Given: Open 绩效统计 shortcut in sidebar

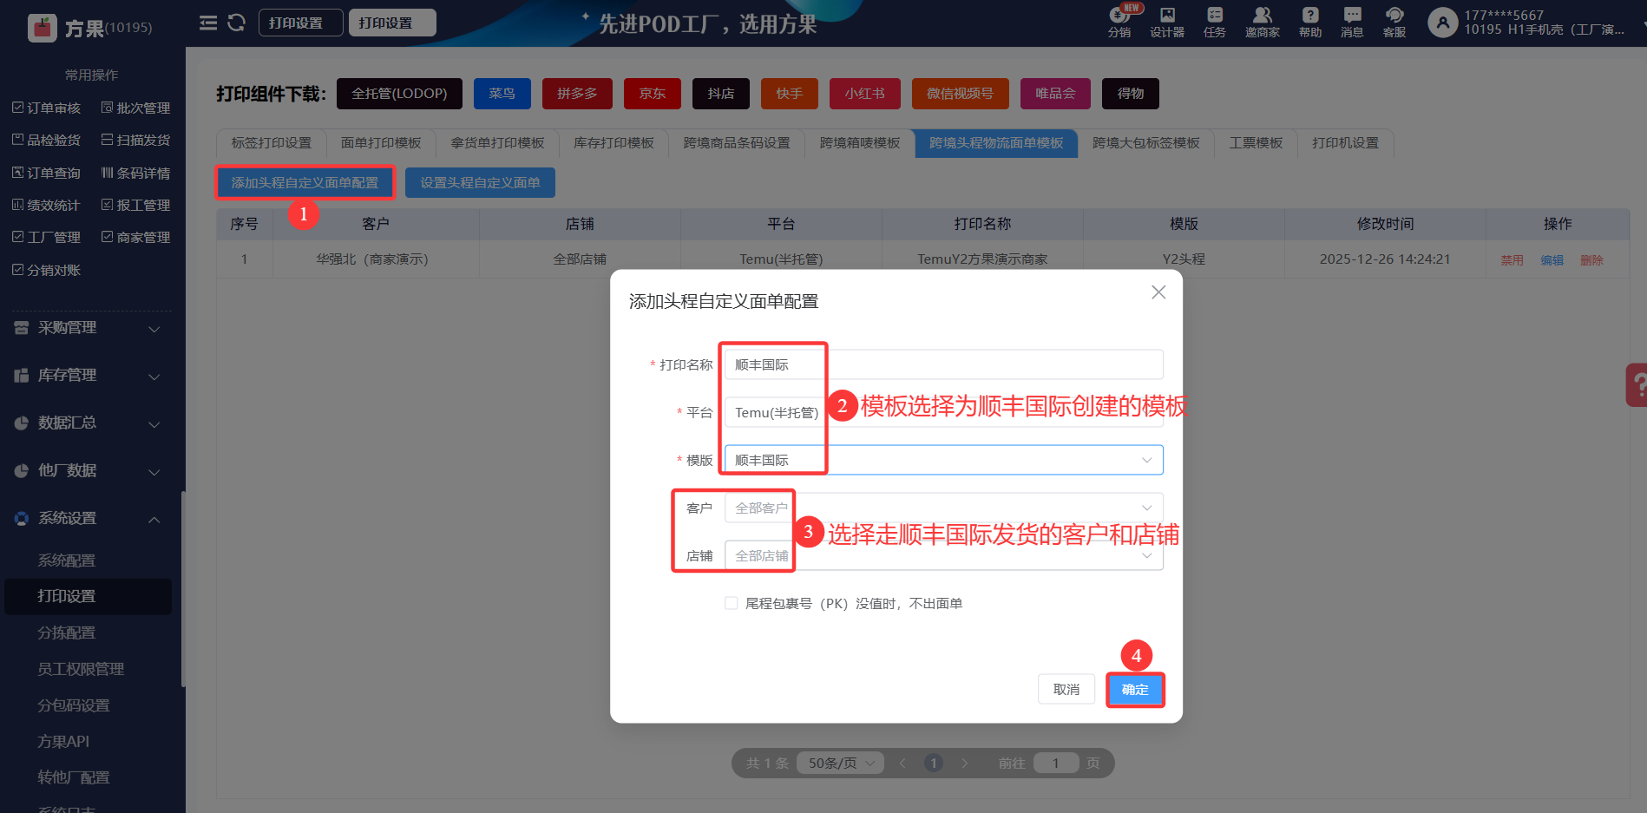Looking at the screenshot, I should point(47,205).
